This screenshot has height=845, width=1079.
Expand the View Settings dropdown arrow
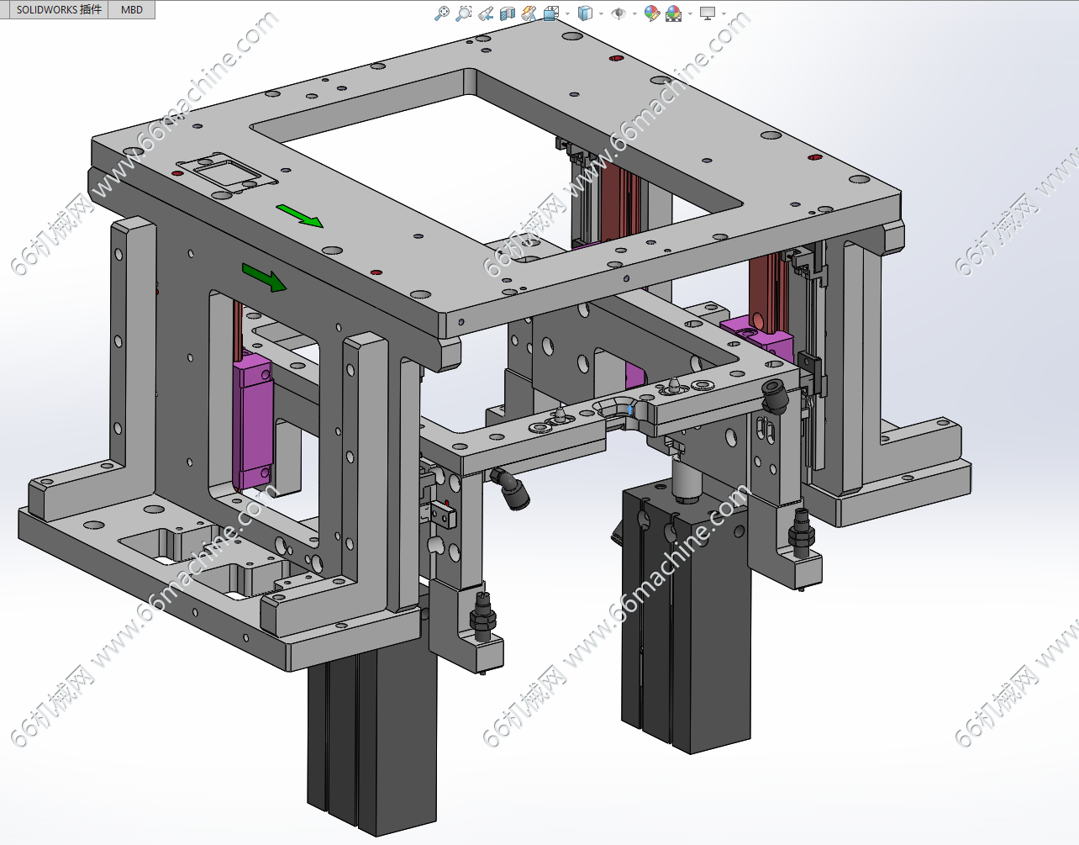coord(724,13)
